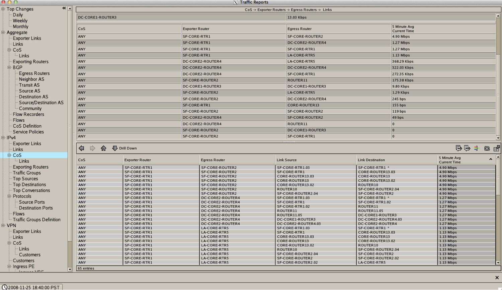
Task: Export the table using the table-arrow icon
Action: coord(497,148)
